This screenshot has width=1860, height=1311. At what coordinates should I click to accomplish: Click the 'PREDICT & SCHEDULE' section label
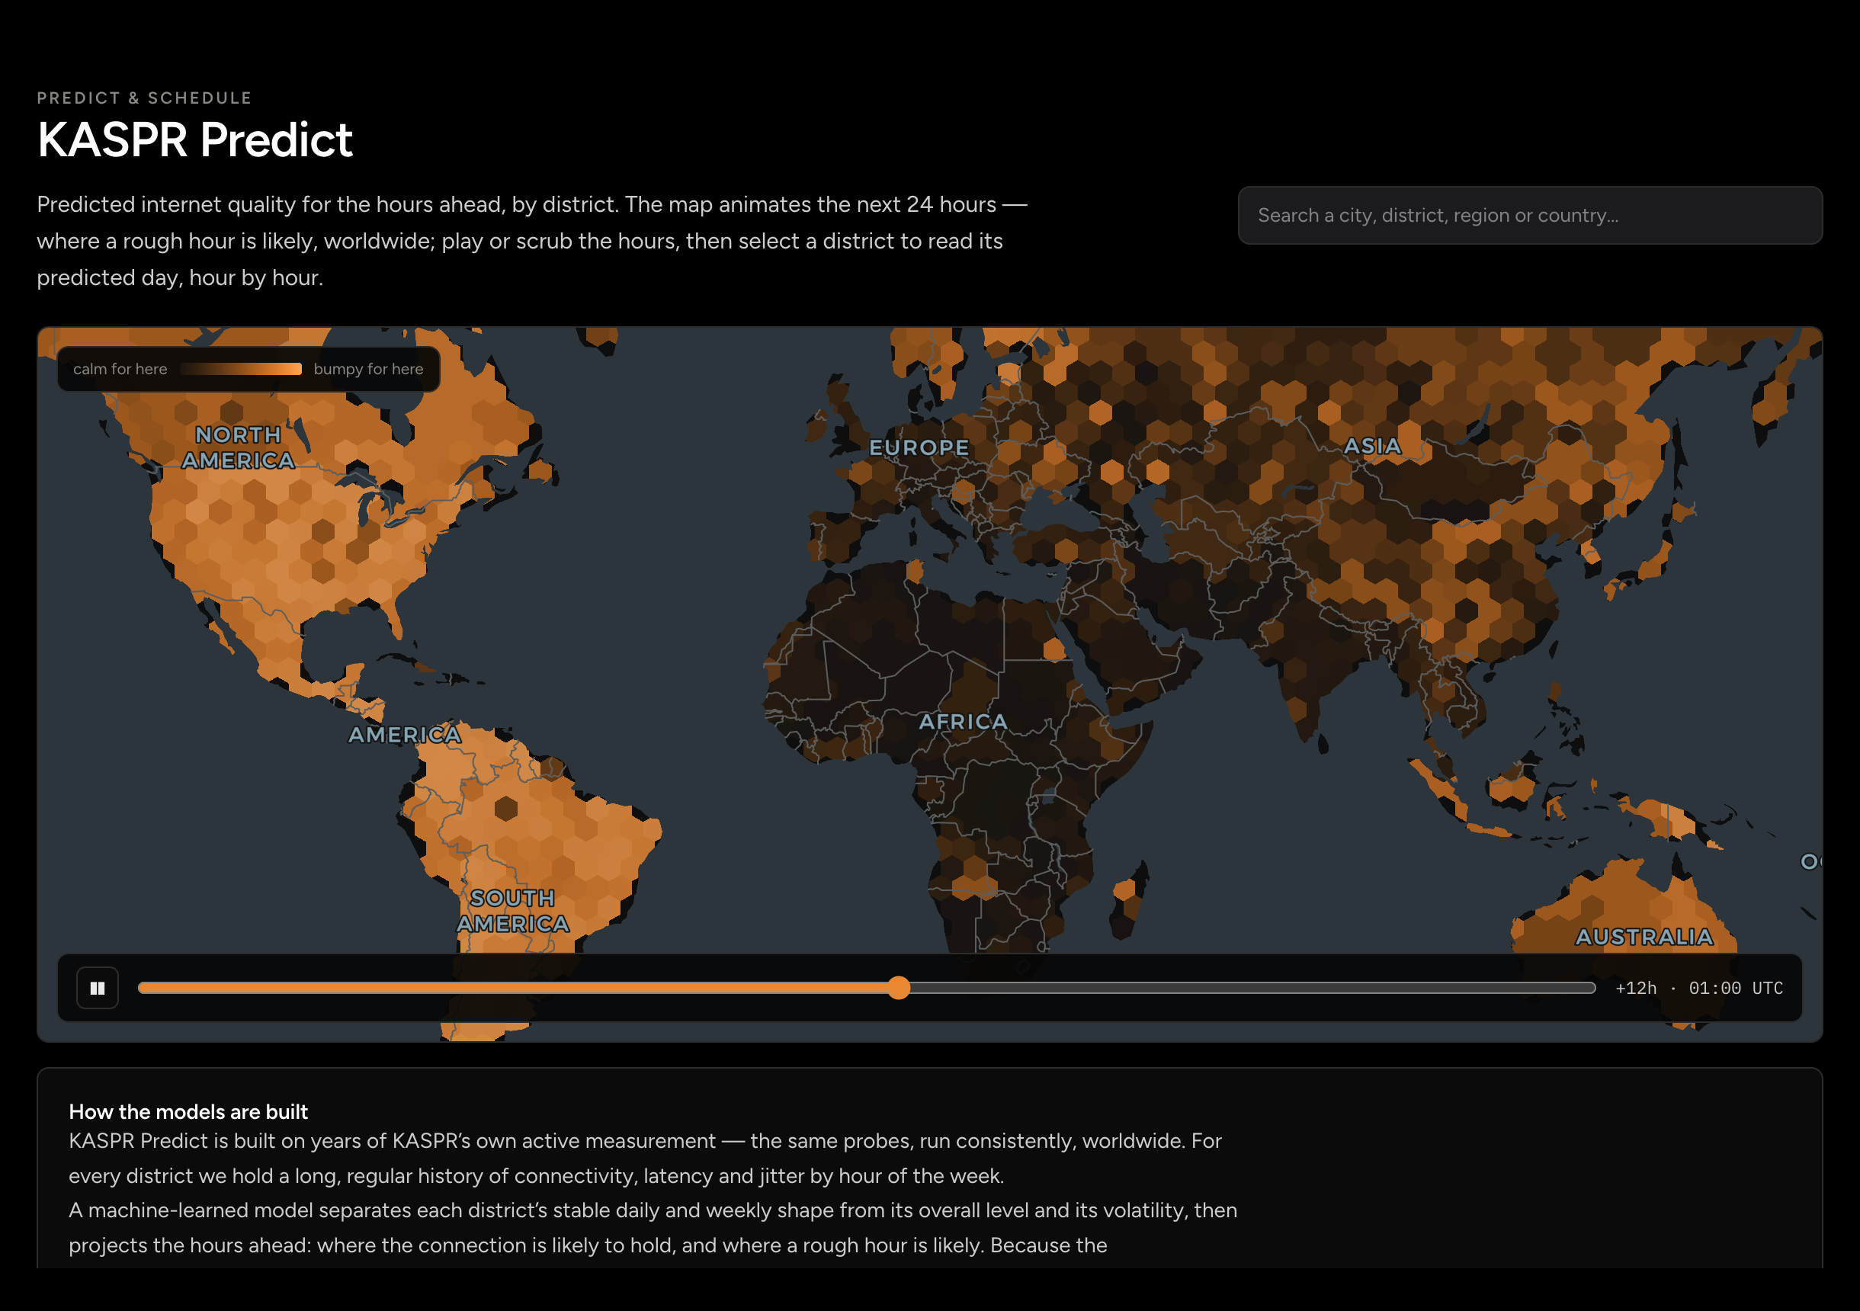coord(145,98)
